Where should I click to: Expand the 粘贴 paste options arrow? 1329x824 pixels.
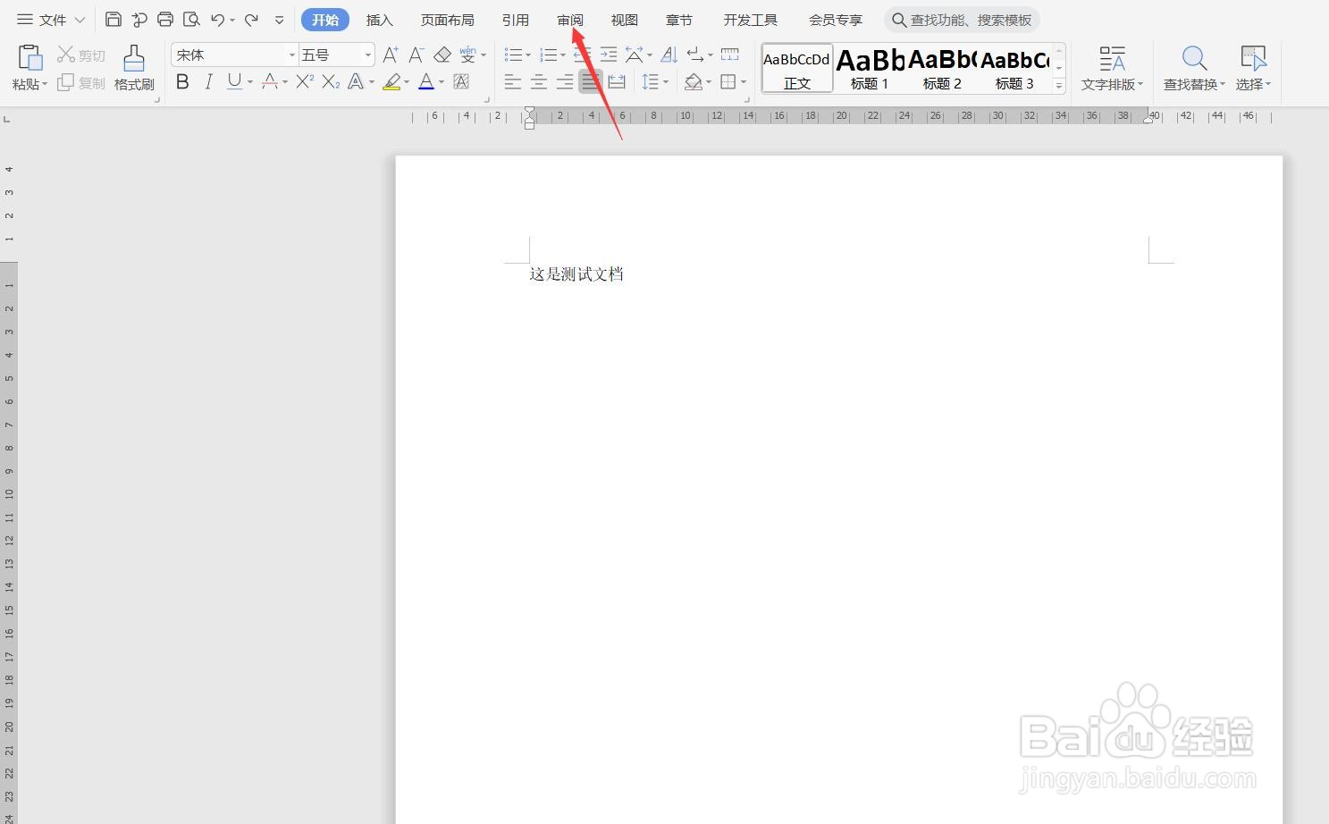45,85
